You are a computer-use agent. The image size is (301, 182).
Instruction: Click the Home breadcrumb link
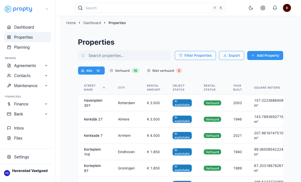[x=71, y=23]
